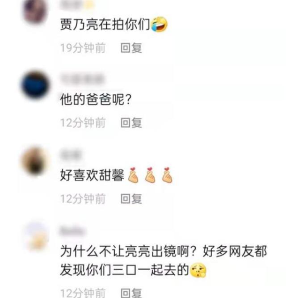
Task: Reply to the 贾乃亮在拍你们 comment
Action: click(x=131, y=48)
